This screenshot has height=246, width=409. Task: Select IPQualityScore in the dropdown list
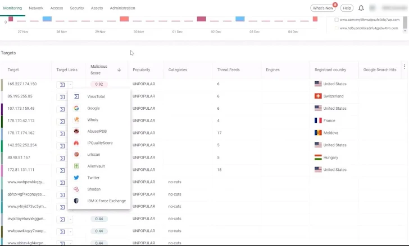click(x=99, y=143)
